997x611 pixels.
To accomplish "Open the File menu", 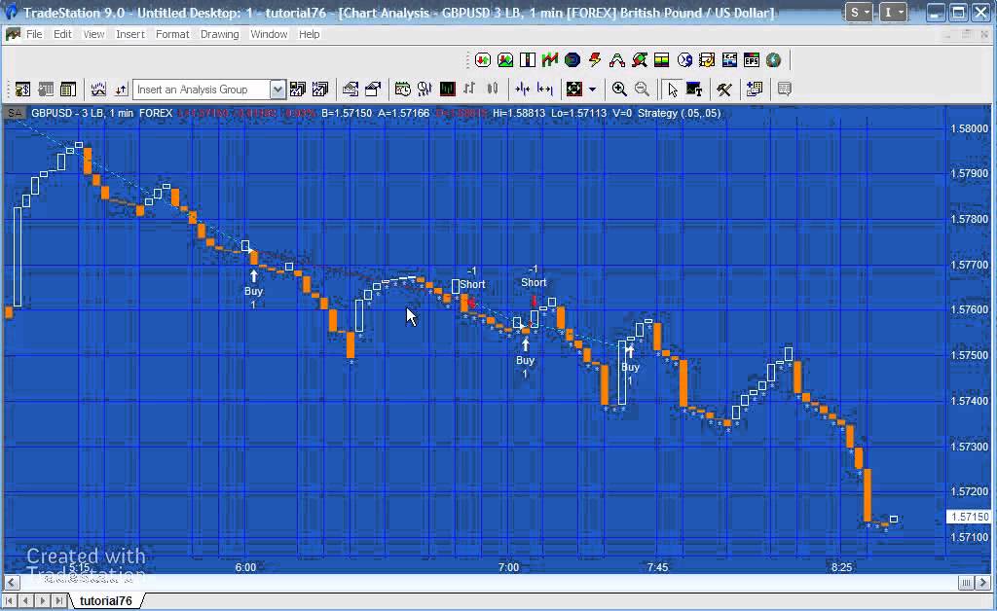I will (x=34, y=34).
